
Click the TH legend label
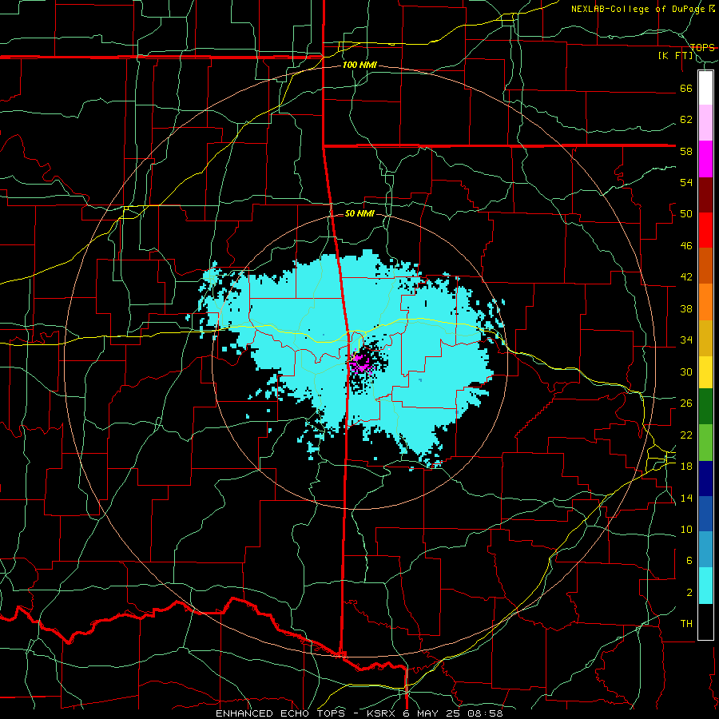[x=686, y=624]
